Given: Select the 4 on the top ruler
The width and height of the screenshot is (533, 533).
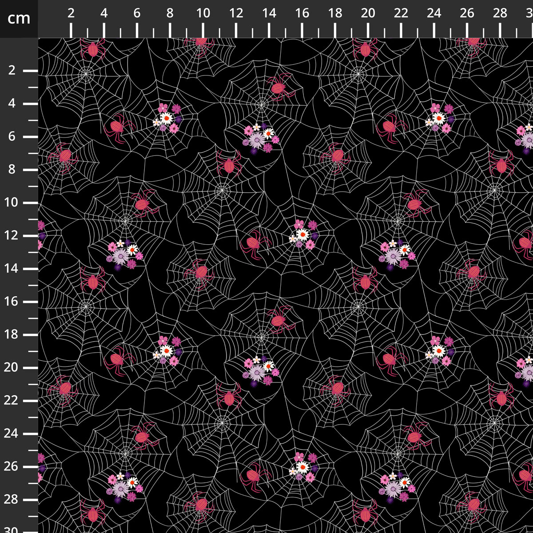Looking at the screenshot, I should point(104,13).
